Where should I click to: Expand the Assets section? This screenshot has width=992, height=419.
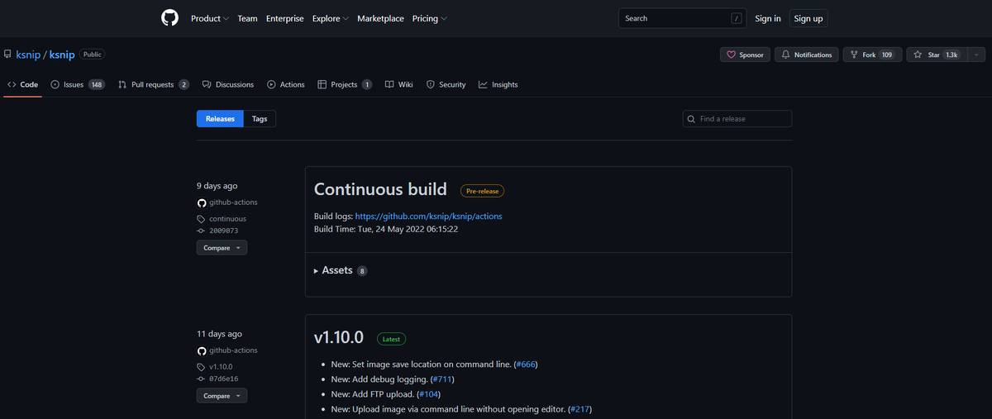(340, 270)
